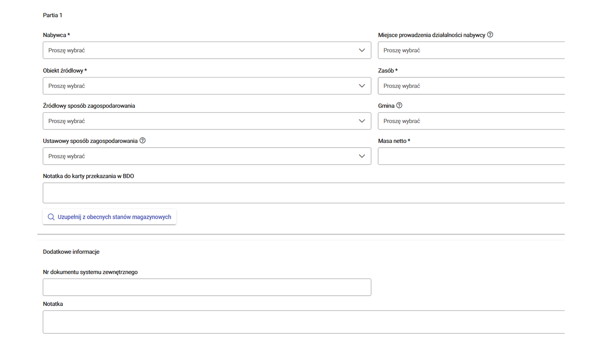Image resolution: width=603 pixels, height=343 pixels.
Task: Open the Gmina selection list
Action: pyautogui.click(x=471, y=121)
